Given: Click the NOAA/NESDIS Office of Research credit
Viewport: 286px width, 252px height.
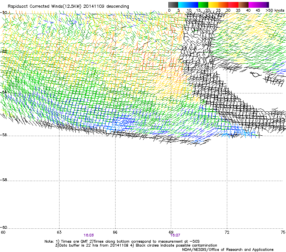Looking at the screenshot, I should click(228, 250).
